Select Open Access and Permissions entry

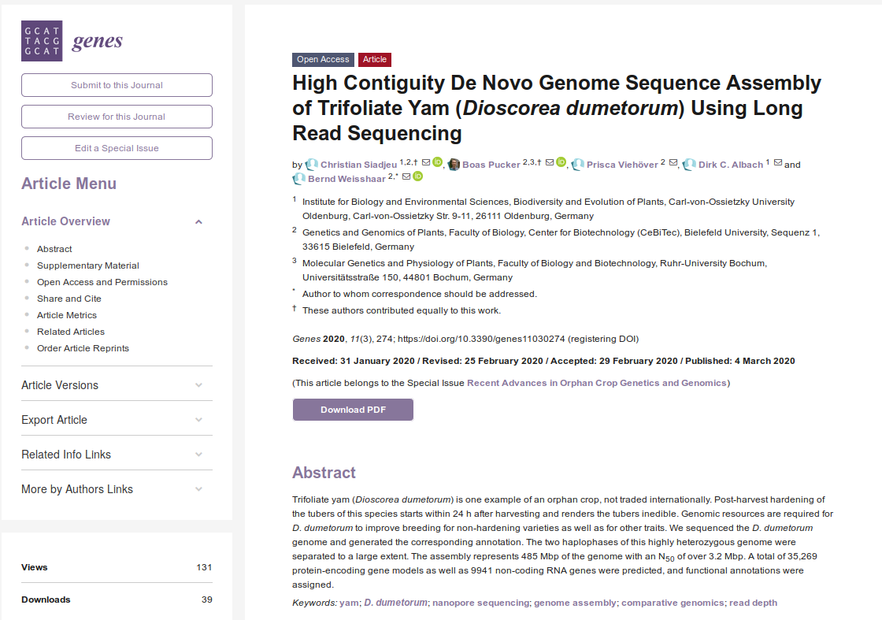coord(102,282)
